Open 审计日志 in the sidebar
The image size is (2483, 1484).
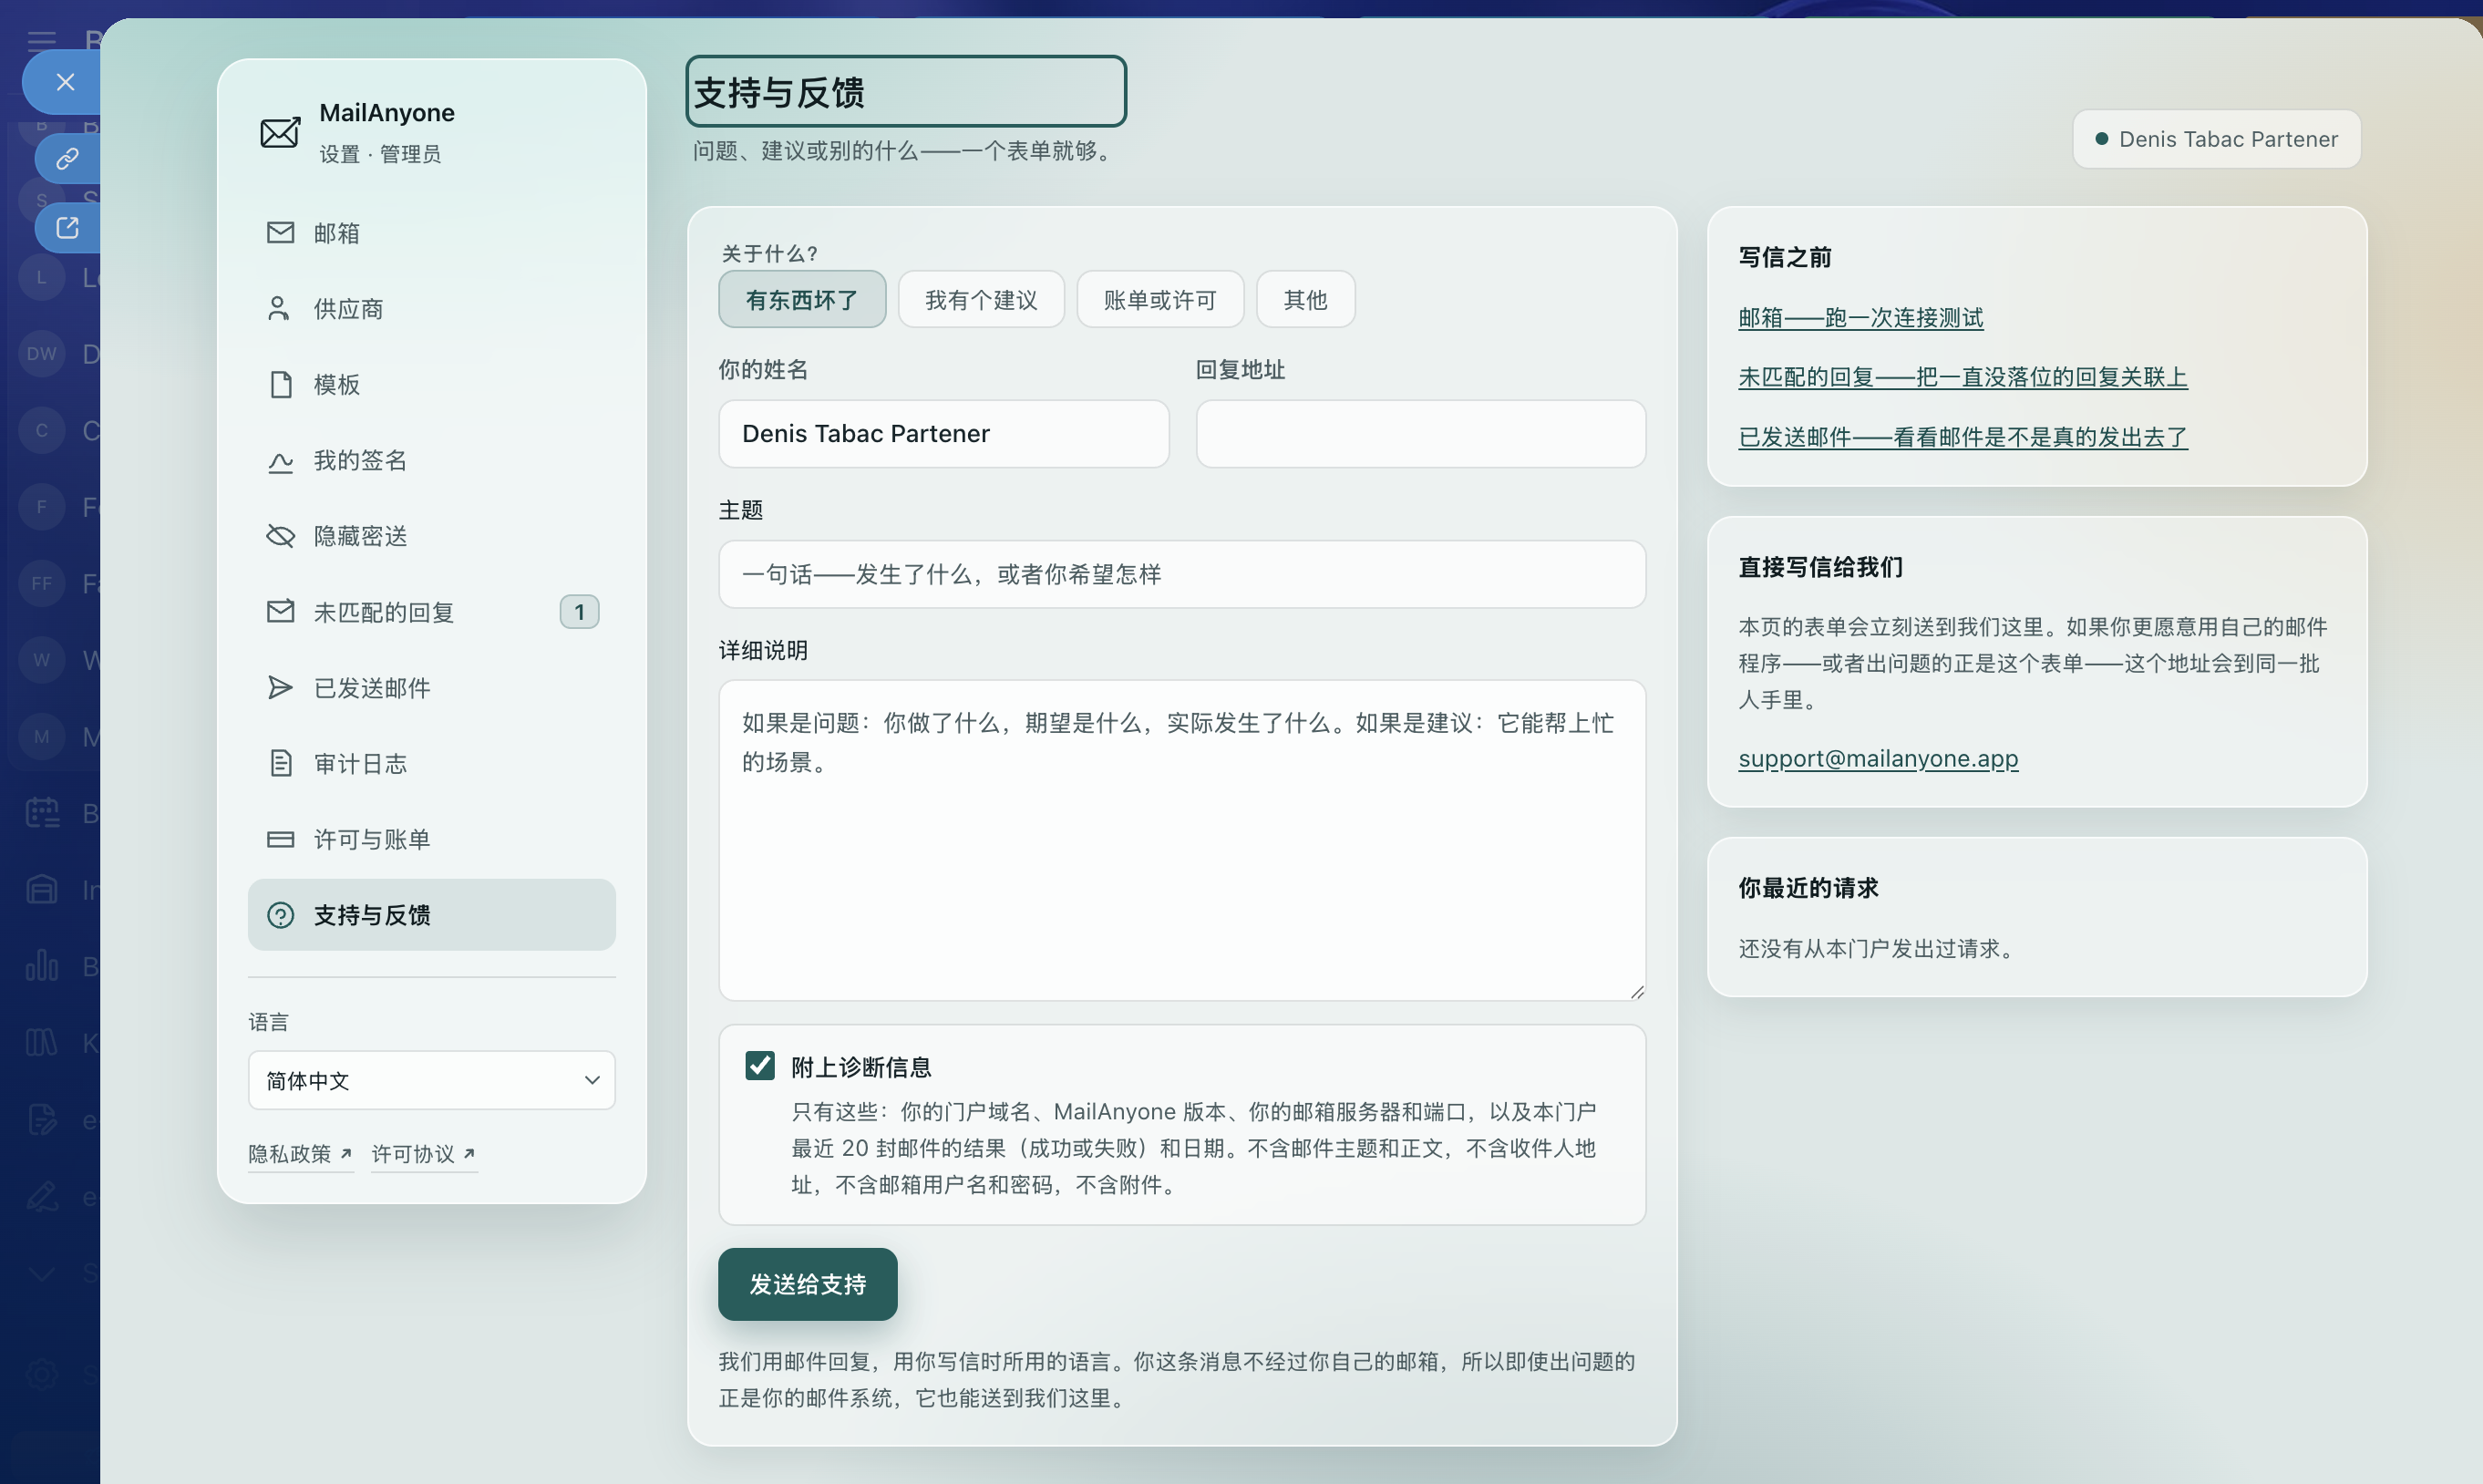(x=432, y=763)
